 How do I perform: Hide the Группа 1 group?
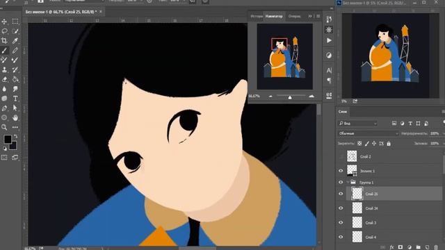341,182
